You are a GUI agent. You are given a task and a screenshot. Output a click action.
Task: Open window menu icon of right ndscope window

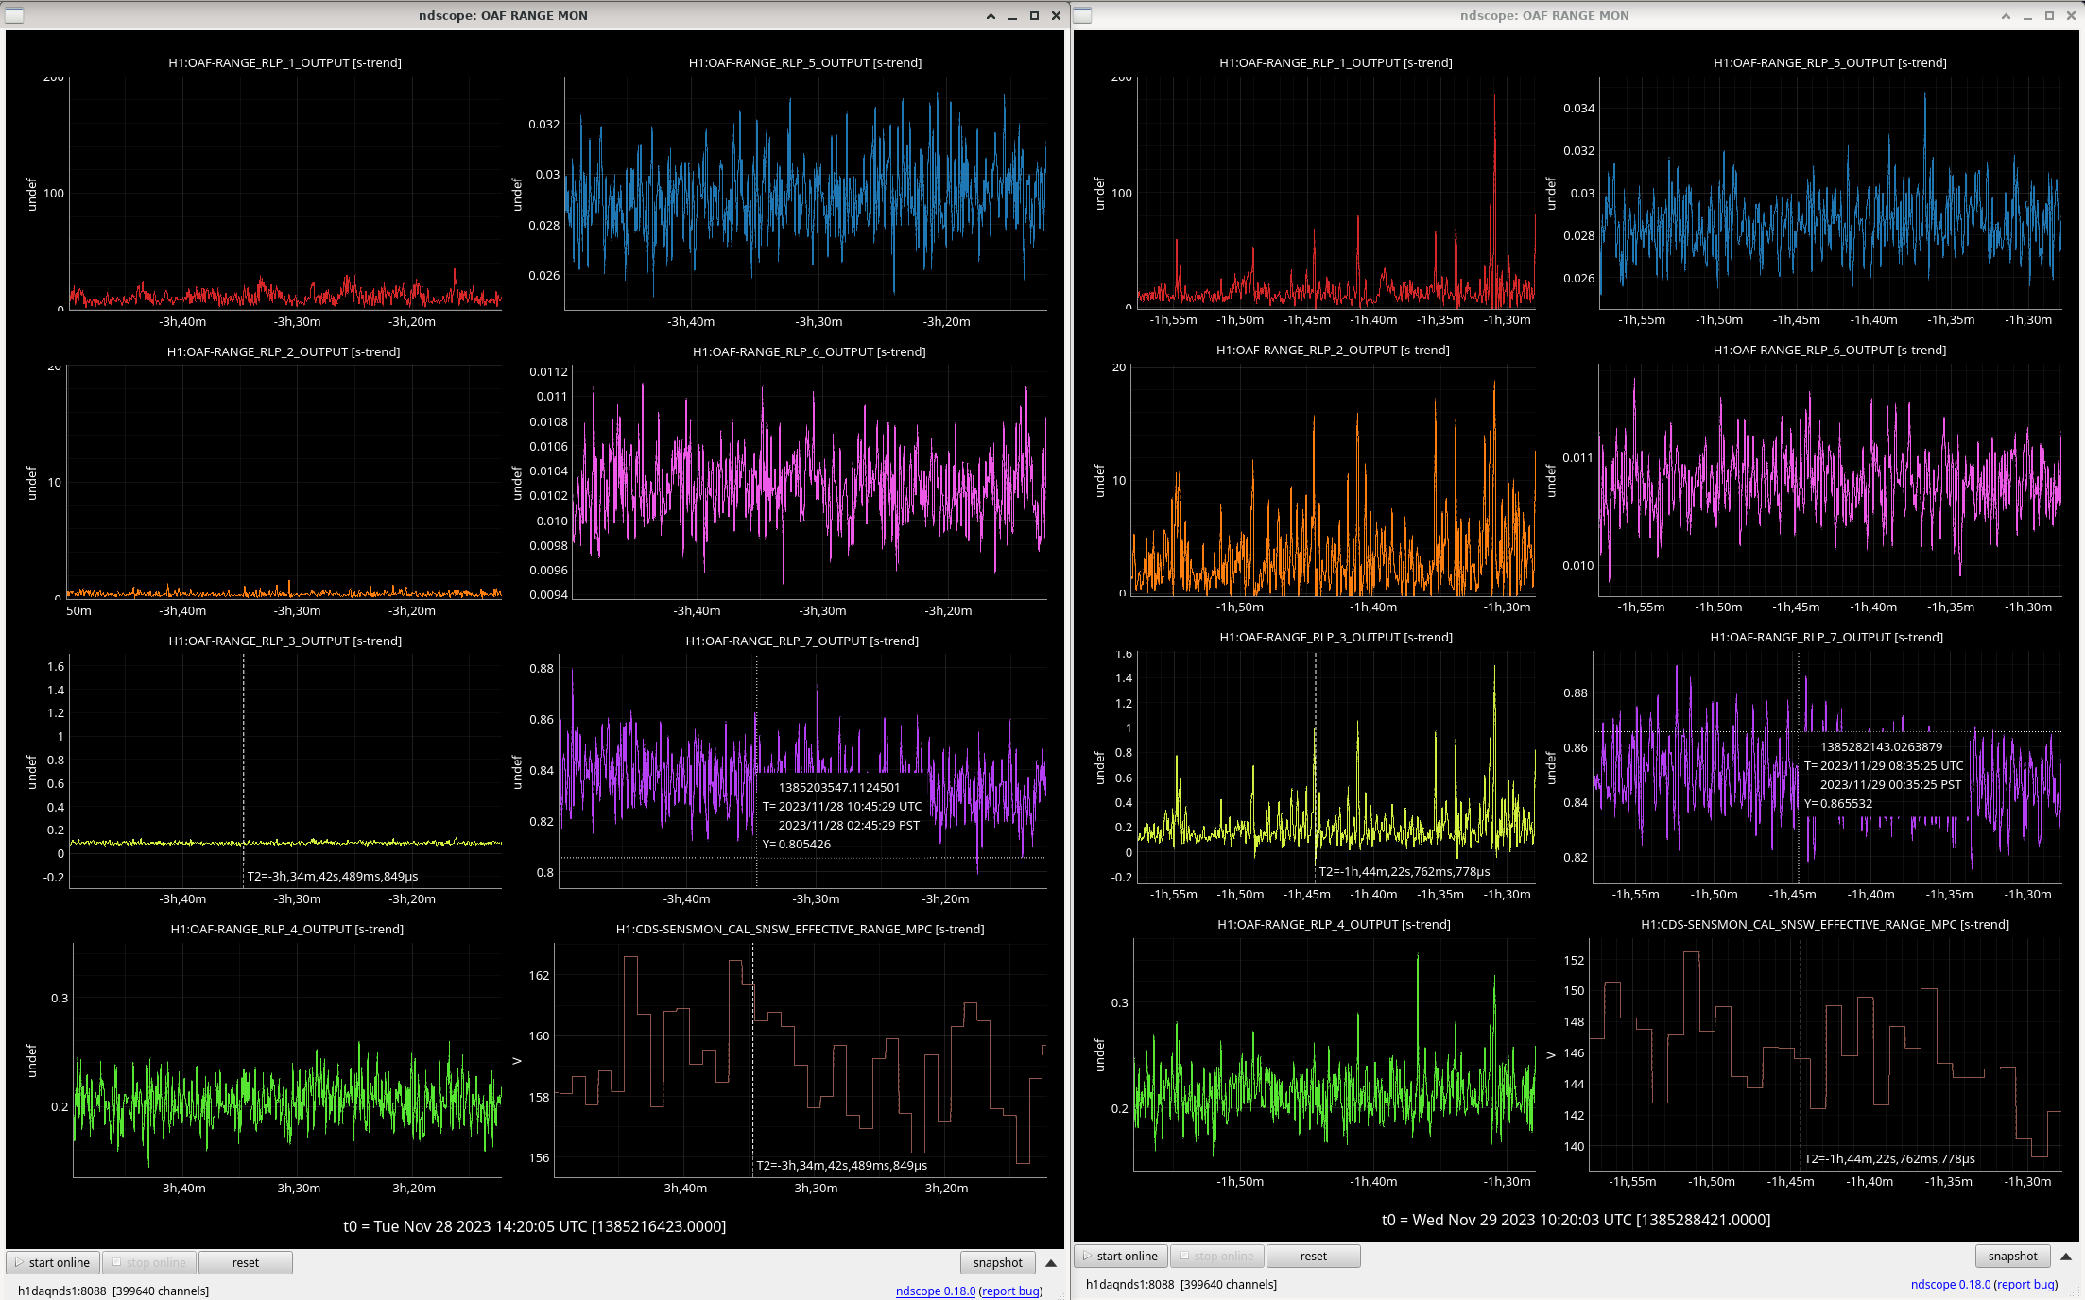[1082, 15]
